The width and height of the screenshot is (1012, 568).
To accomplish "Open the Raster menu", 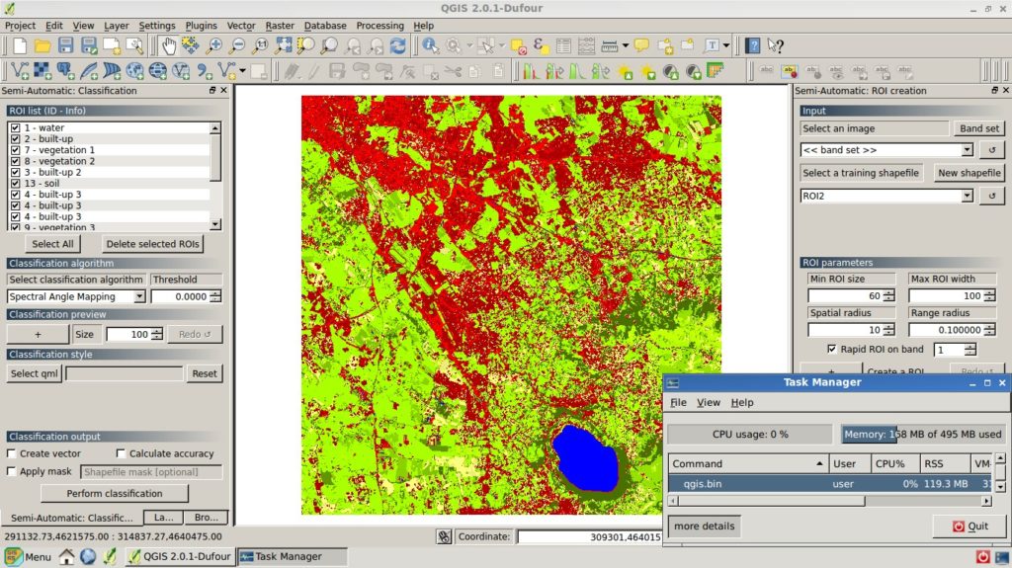I will click(280, 26).
